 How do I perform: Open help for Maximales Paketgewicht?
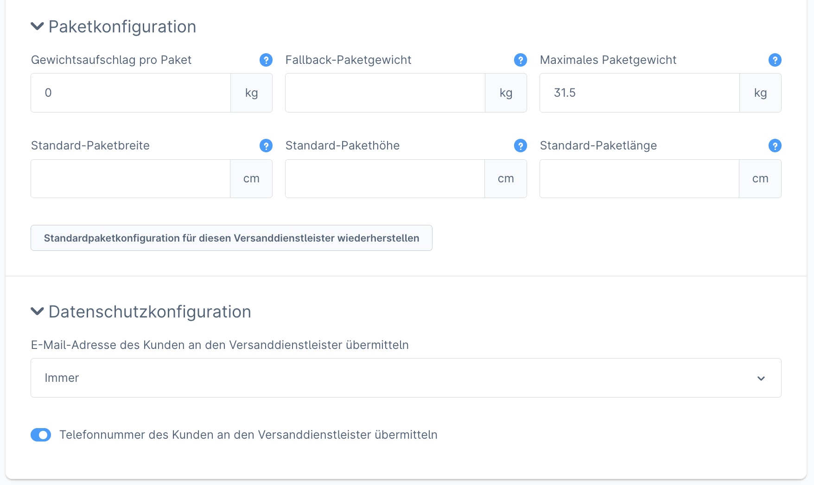(x=775, y=60)
